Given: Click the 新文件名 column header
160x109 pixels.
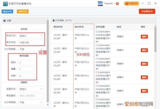Looking at the screenshot, I should 79,27.
